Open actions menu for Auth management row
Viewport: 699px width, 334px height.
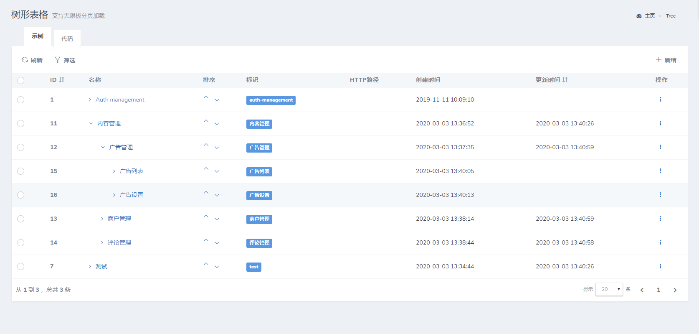[660, 99]
